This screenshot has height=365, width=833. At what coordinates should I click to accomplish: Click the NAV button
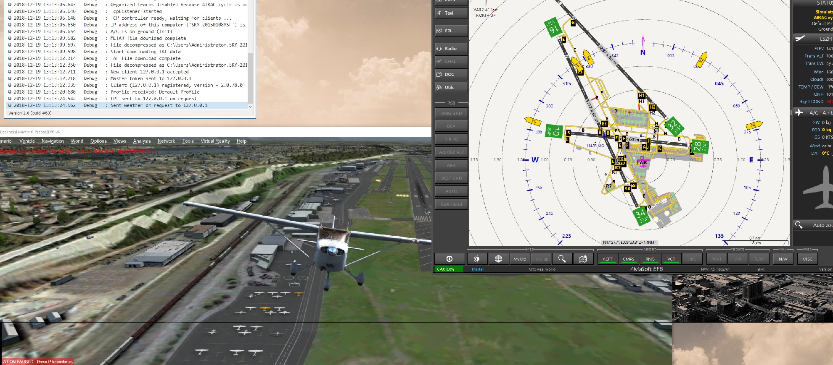click(783, 259)
